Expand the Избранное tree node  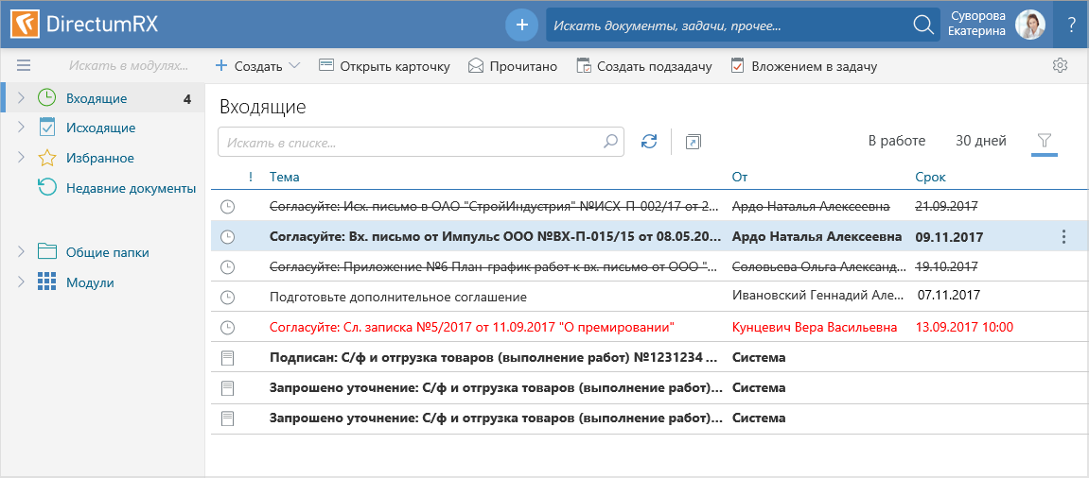click(x=21, y=158)
